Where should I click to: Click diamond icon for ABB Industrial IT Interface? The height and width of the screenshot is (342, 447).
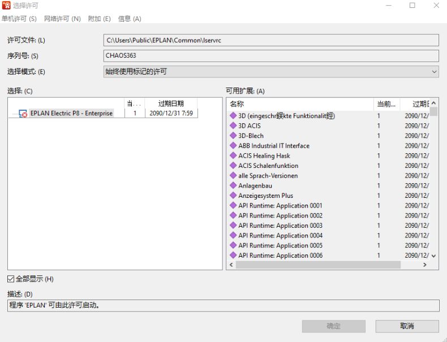coord(233,145)
